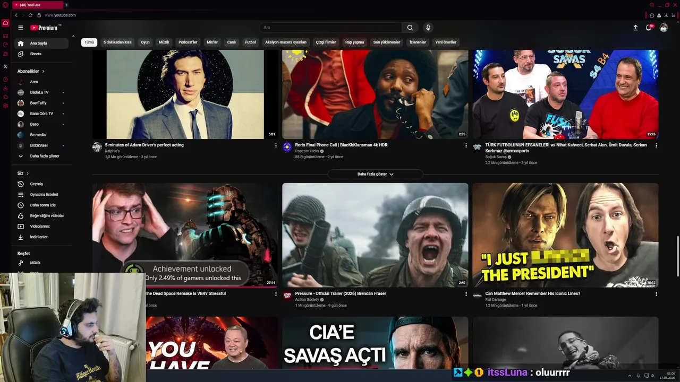680x382 pixels.
Task: Select the Oyun filter chip
Action: coord(145,42)
